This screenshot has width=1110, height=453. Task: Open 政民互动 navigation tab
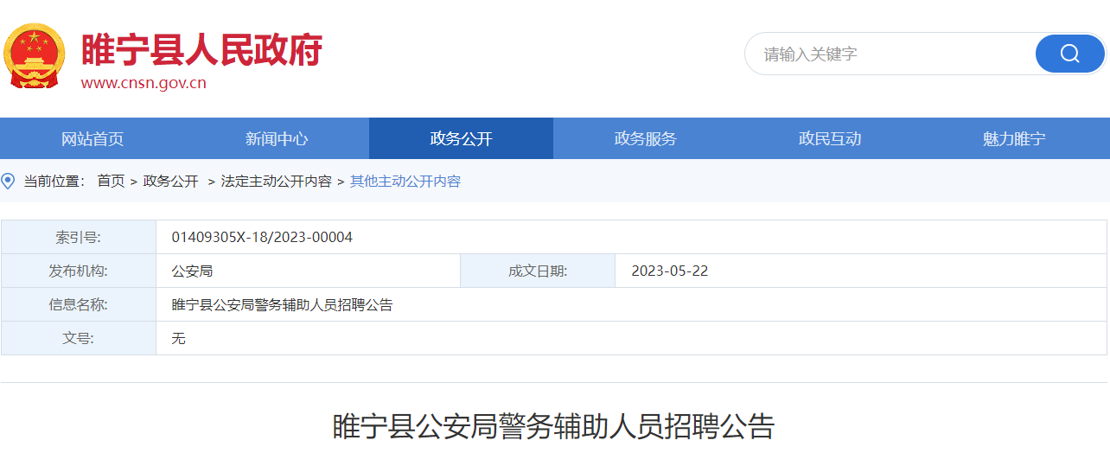pos(830,138)
